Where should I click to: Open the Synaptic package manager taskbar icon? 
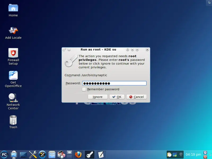click(61, 154)
